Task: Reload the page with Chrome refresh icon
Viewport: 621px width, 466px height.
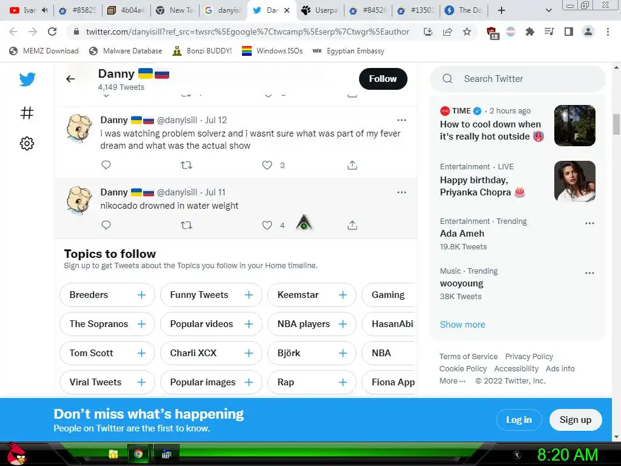Action: 52,32
